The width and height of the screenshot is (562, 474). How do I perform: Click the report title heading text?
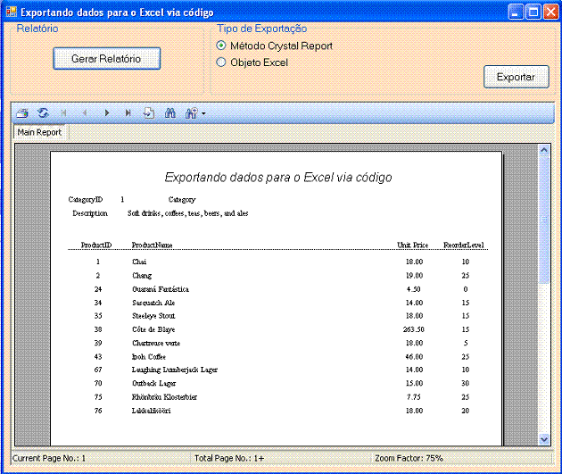278,178
